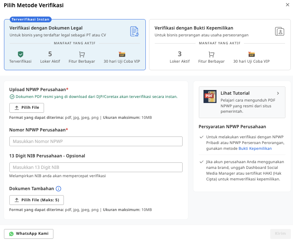This screenshot has width=293, height=242.
Task: Click the VIP badge above 30 hari Uji Coba
Action: 122,54
